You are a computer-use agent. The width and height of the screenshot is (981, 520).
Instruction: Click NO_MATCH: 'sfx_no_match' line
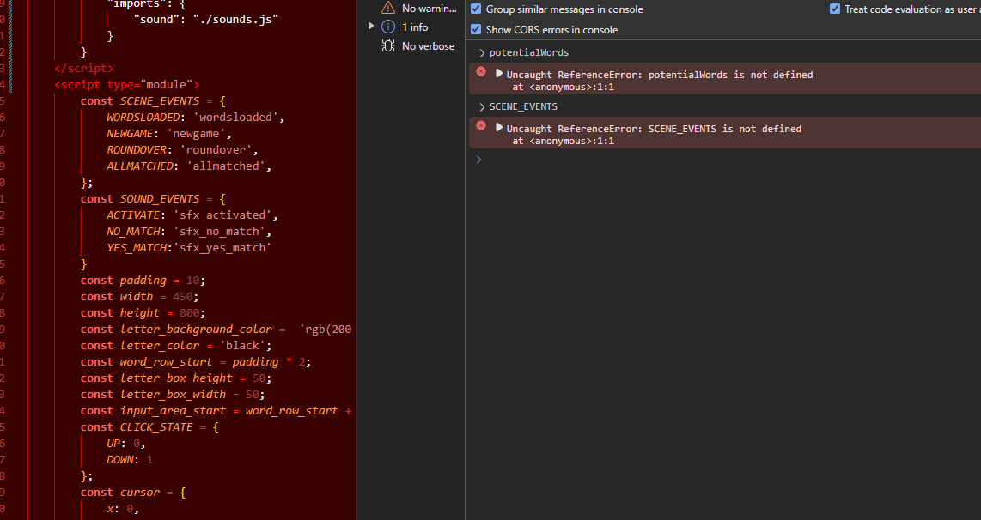tap(189, 231)
